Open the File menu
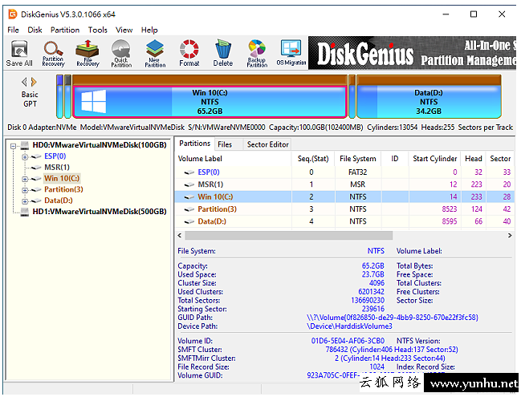The width and height of the screenshot is (521, 401). pos(14,30)
